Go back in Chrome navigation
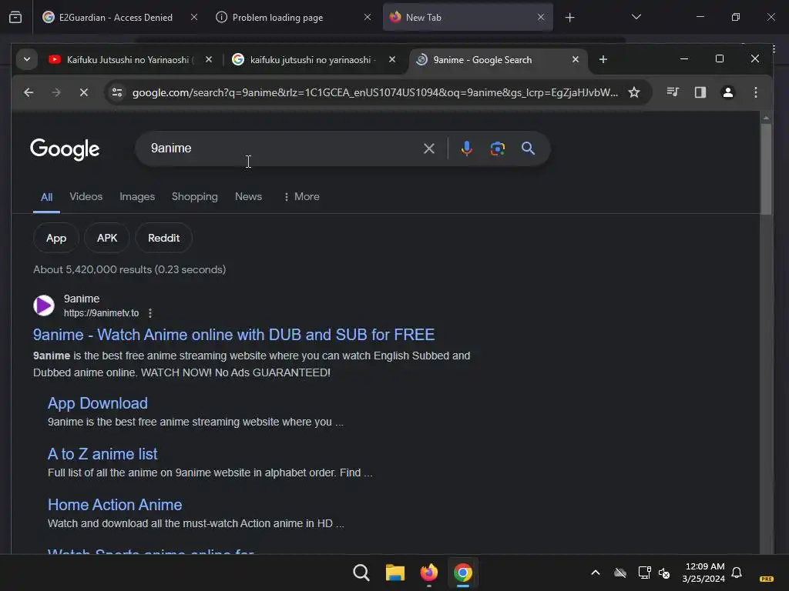Viewport: 789px width, 591px height. tap(29, 92)
